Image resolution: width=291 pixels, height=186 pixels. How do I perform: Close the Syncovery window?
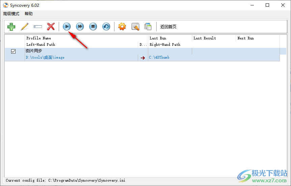point(283,5)
